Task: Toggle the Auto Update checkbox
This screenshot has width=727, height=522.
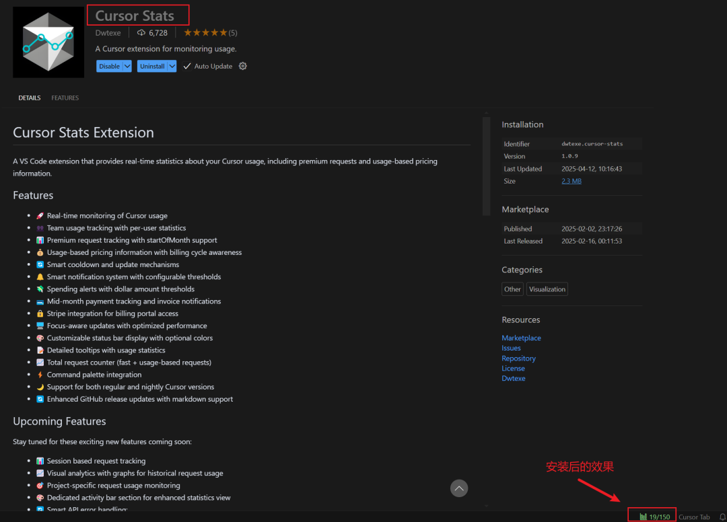Action: (187, 66)
